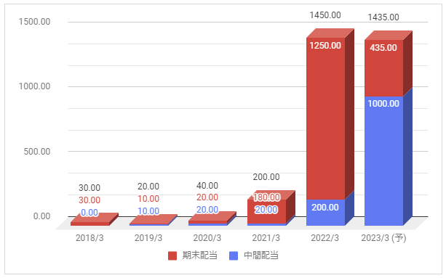
Task: Click the blue 中間配当 legend swatch
Action: (234, 256)
